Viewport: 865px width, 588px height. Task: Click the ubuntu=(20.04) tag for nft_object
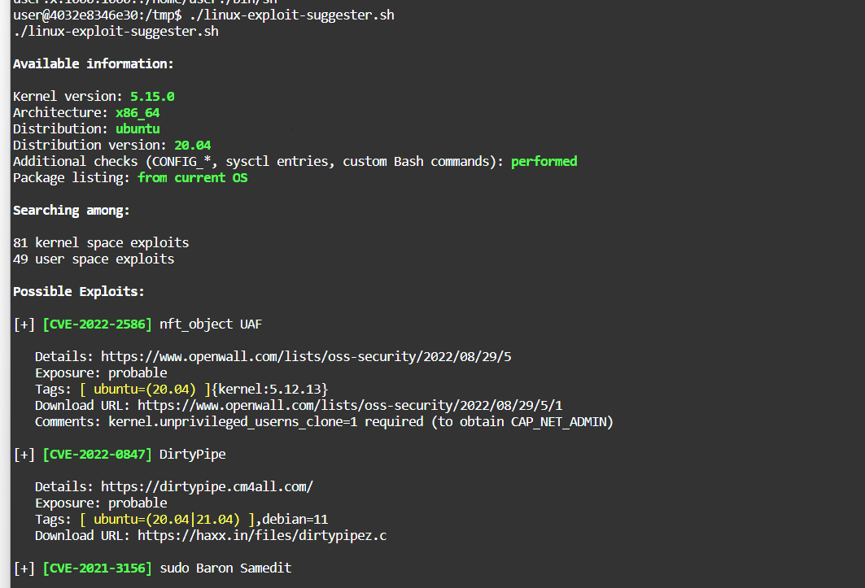[x=145, y=390]
